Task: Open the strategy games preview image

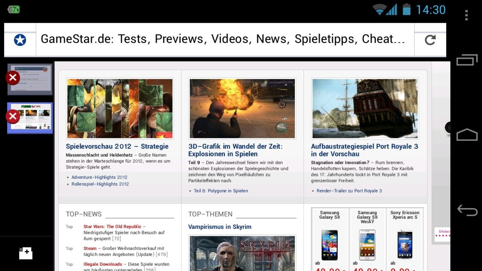Action: pyautogui.click(x=120, y=109)
